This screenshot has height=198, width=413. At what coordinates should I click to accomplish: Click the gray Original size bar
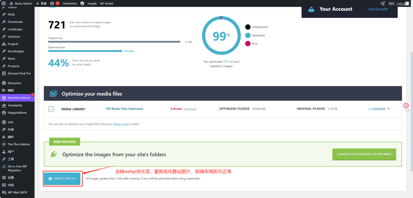(114, 42)
